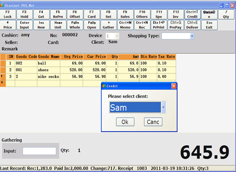This screenshot has width=236, height=172.
Task: Click the Cur Price column header
Action: coord(95,57)
